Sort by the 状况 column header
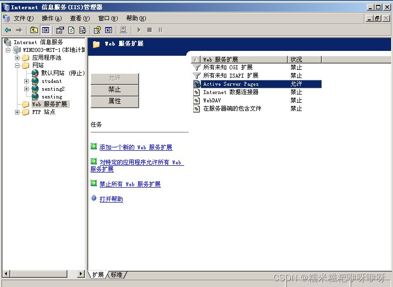This screenshot has width=393, height=287. coord(304,60)
